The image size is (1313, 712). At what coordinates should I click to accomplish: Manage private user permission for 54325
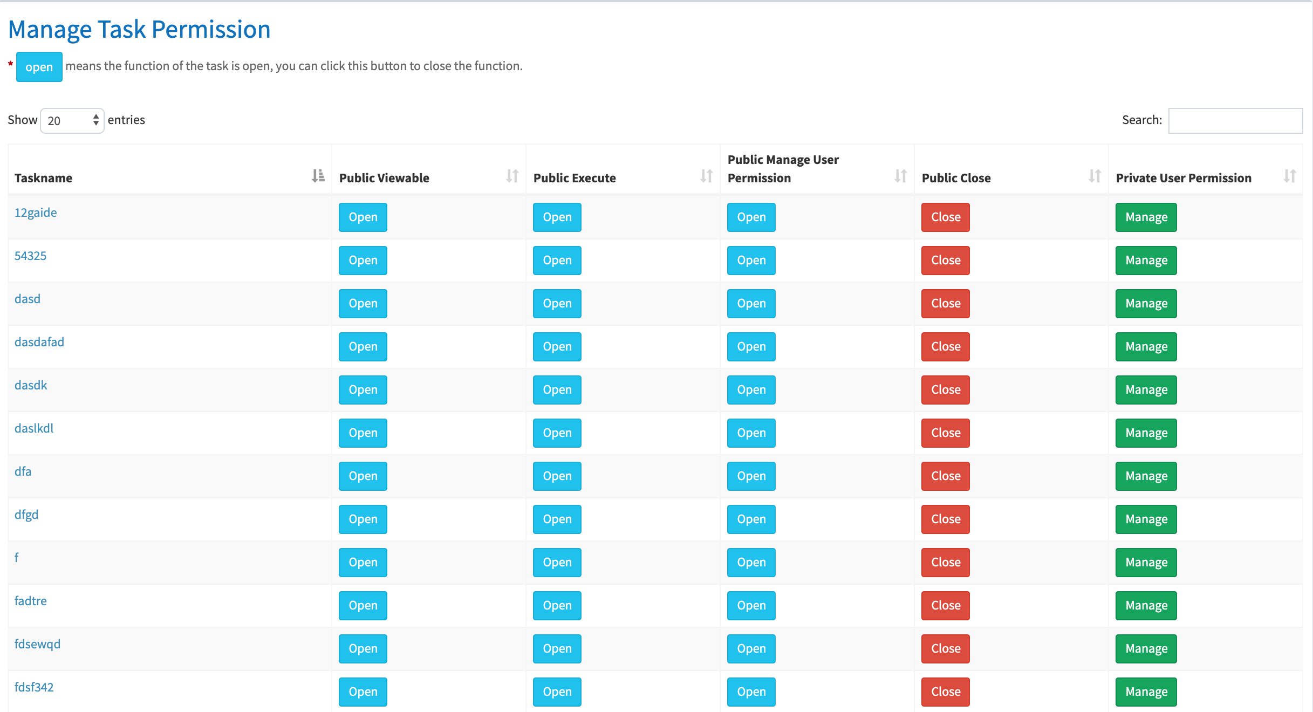pyautogui.click(x=1146, y=261)
